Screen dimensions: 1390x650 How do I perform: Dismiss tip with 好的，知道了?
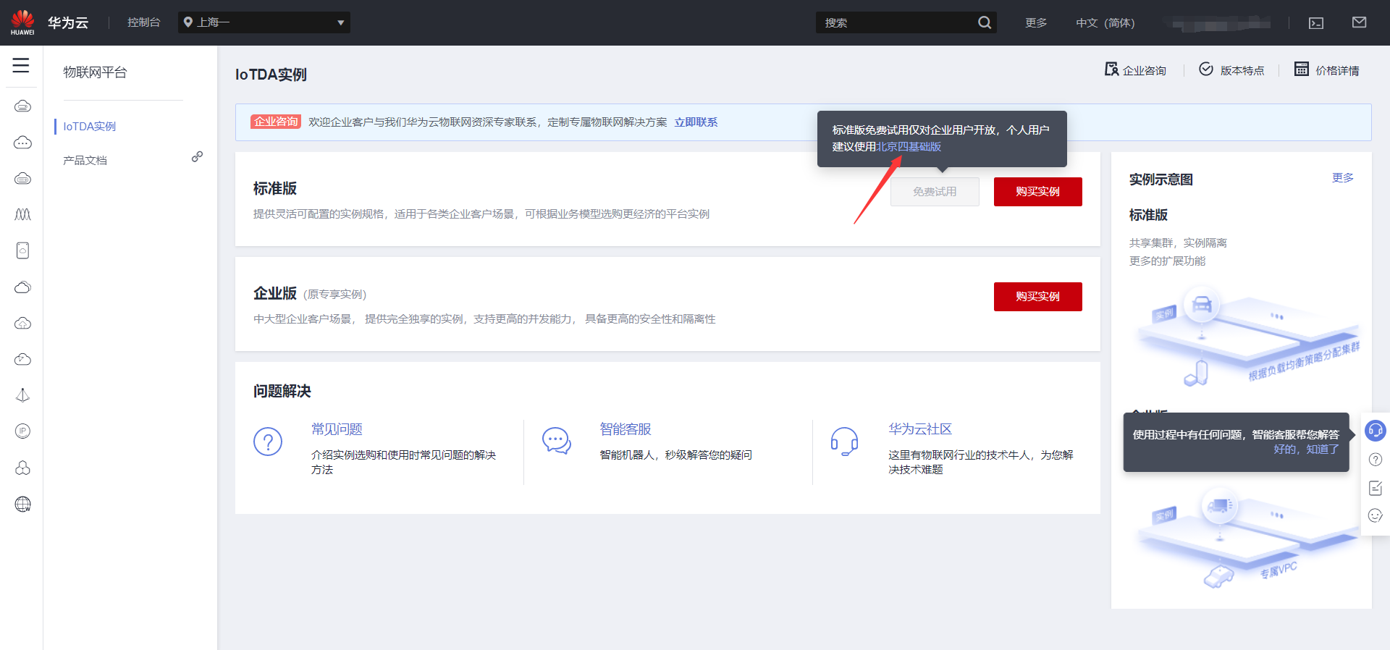pos(1307,449)
